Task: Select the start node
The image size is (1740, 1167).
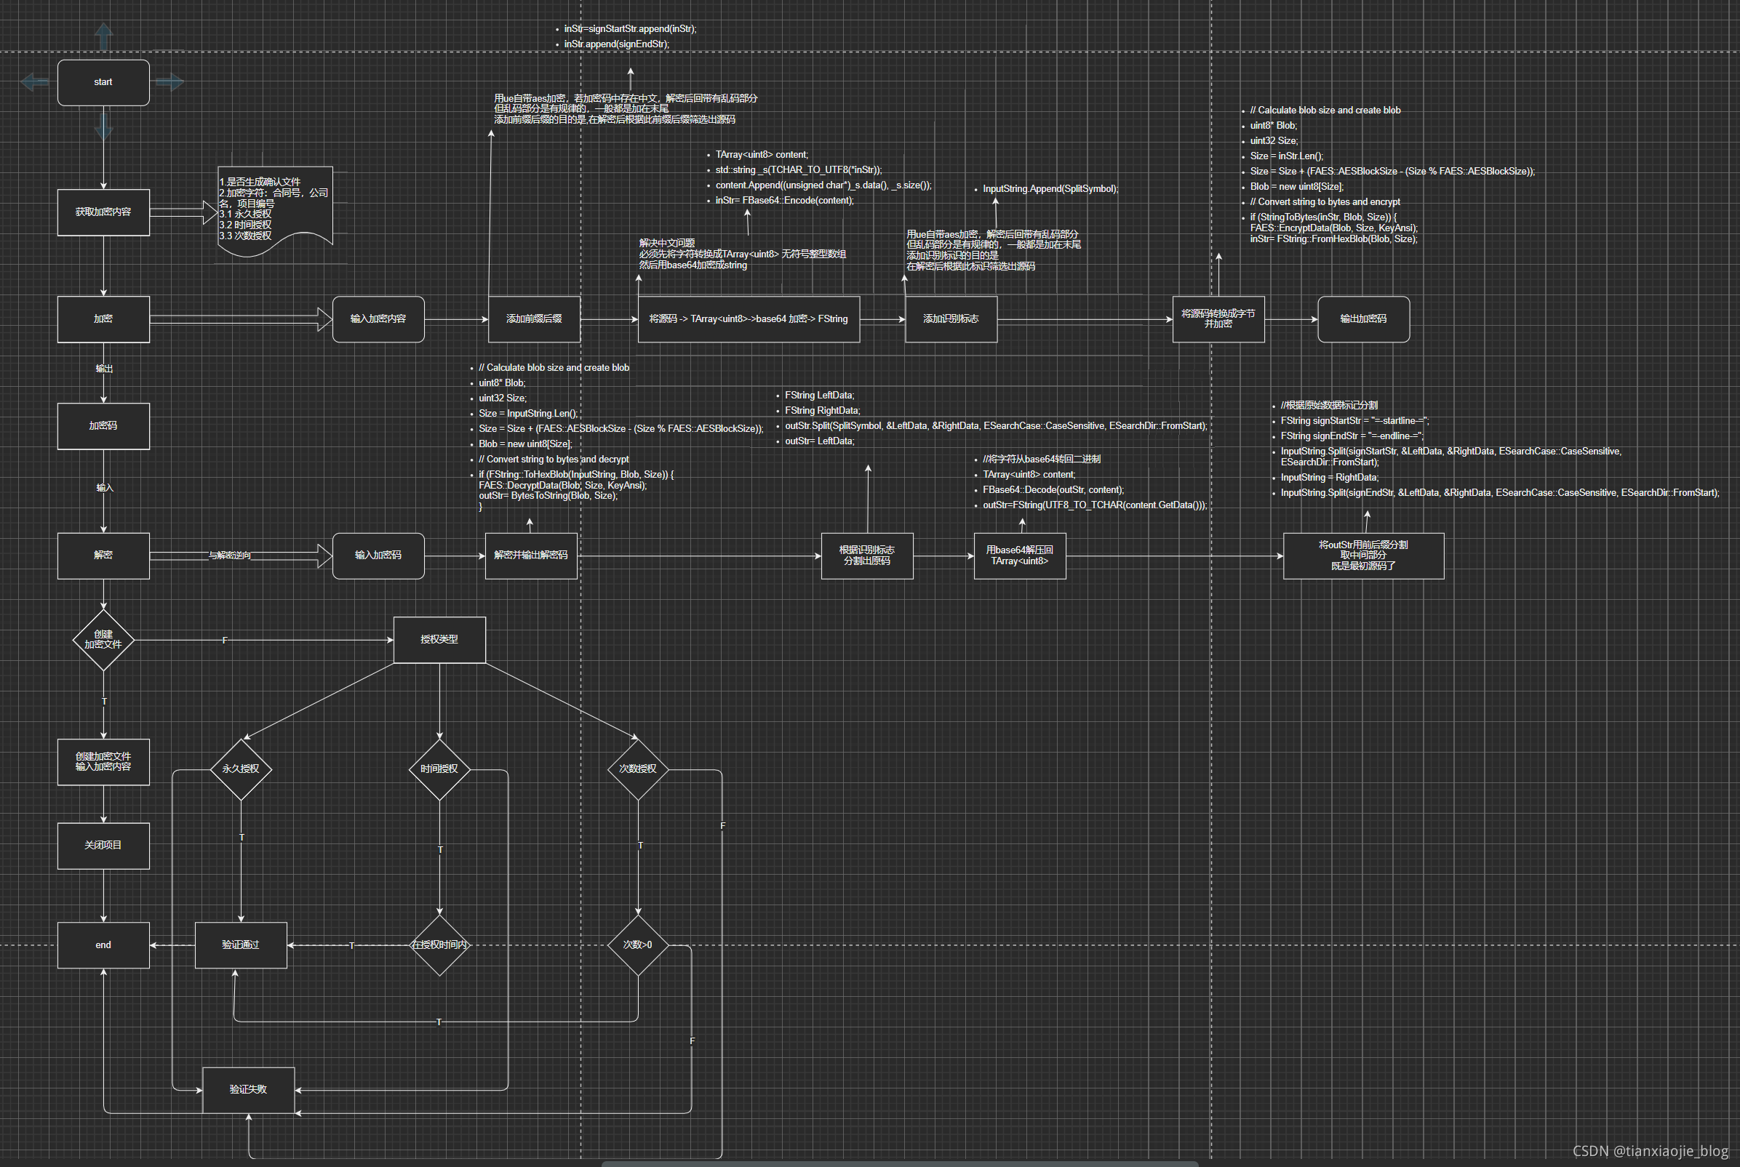Action: [x=103, y=83]
